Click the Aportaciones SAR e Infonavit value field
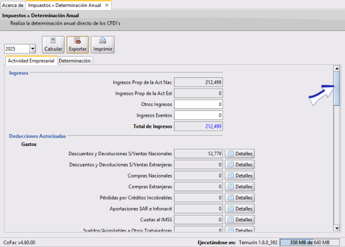The height and width of the screenshot is (247, 345). (x=198, y=209)
